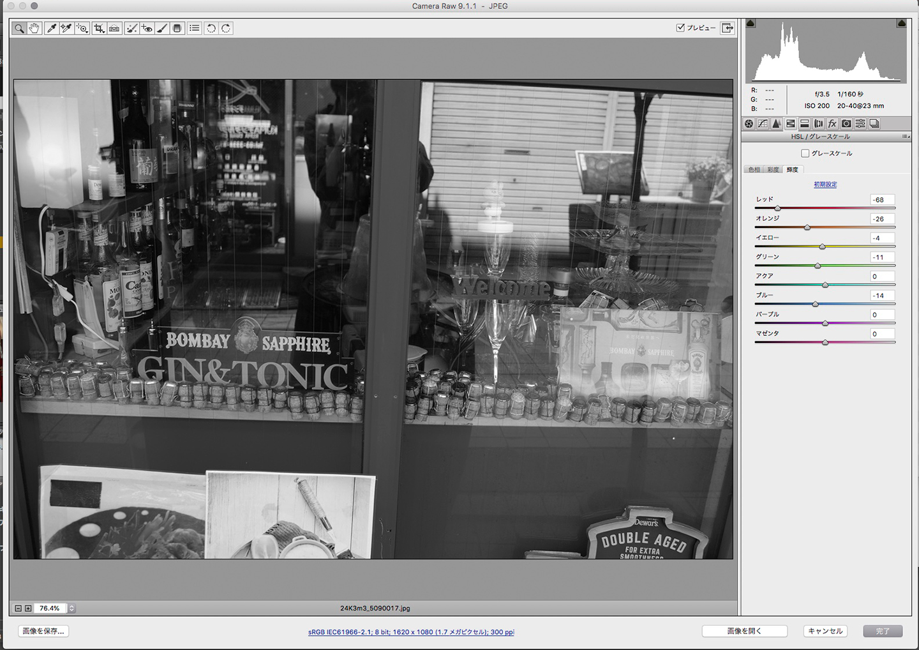Image resolution: width=919 pixels, height=650 pixels.
Task: Rotate image 90° counterclockwise
Action: pyautogui.click(x=211, y=28)
